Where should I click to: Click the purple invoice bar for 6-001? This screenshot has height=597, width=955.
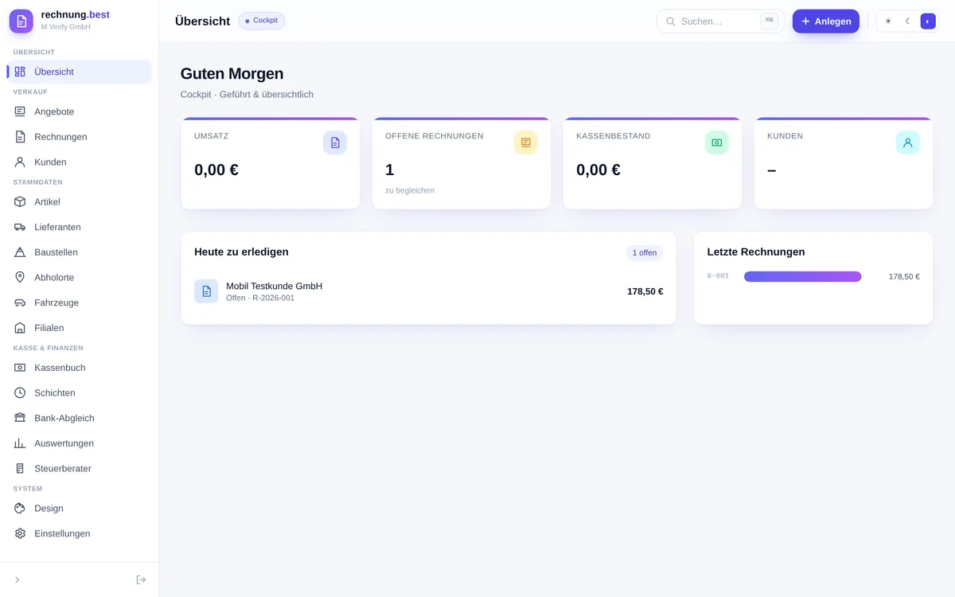803,276
